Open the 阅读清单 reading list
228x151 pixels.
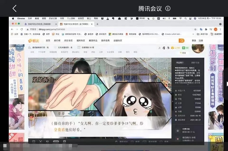pyautogui.click(x=216, y=34)
